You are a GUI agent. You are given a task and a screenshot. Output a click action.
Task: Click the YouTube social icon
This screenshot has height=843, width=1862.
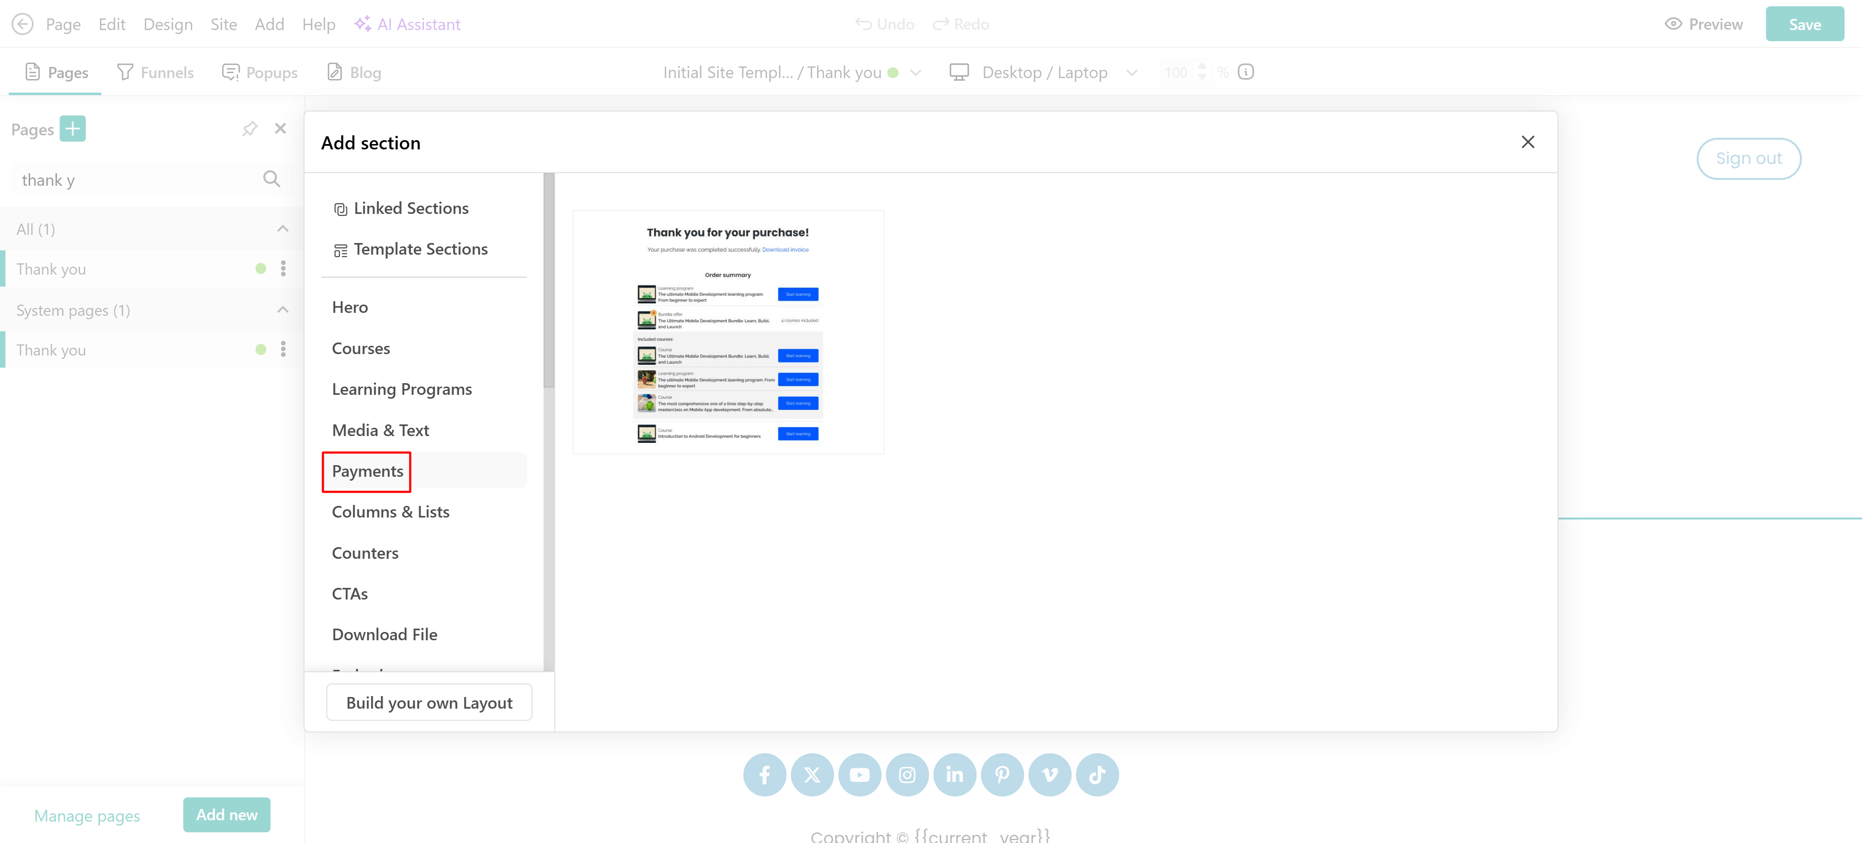(x=859, y=775)
